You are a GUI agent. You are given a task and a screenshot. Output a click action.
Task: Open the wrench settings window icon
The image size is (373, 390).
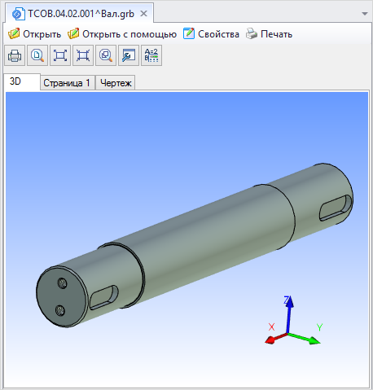click(x=129, y=55)
